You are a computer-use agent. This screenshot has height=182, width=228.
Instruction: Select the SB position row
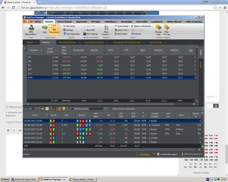[x=111, y=57]
